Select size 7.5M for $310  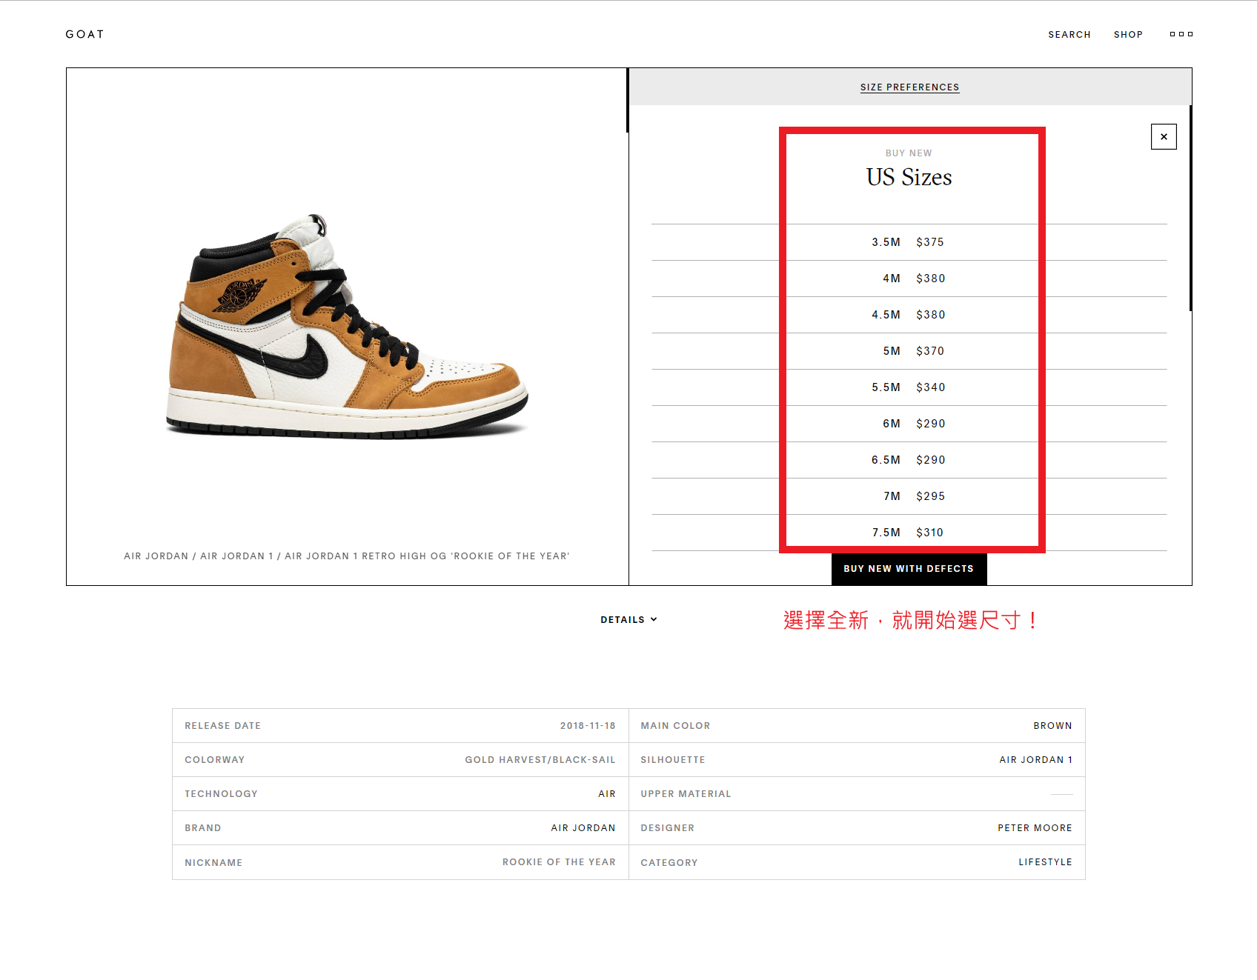[908, 533]
